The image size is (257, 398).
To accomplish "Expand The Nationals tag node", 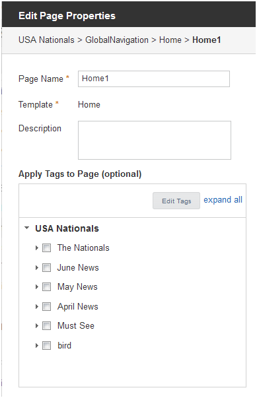I will tap(37, 248).
